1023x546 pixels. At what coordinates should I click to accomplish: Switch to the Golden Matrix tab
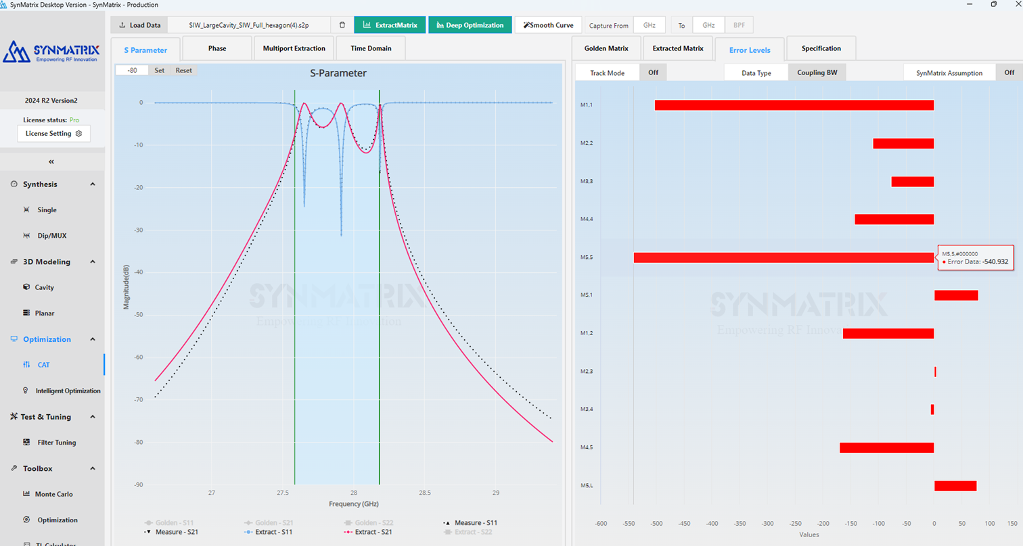(606, 49)
